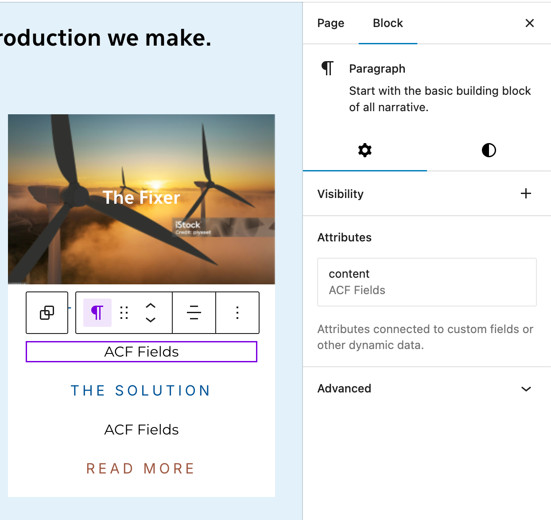Select the wind turbine cover image
This screenshot has width=551, height=520.
pos(142,199)
